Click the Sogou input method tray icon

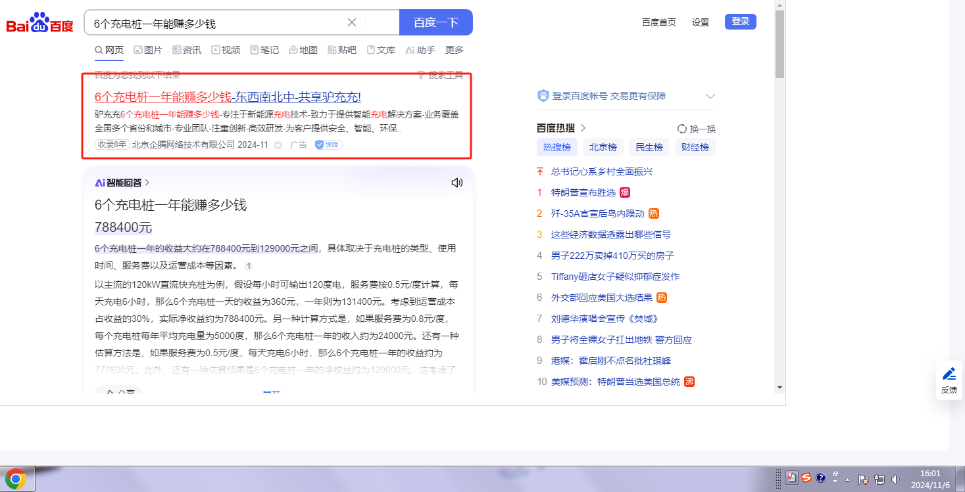pyautogui.click(x=806, y=478)
